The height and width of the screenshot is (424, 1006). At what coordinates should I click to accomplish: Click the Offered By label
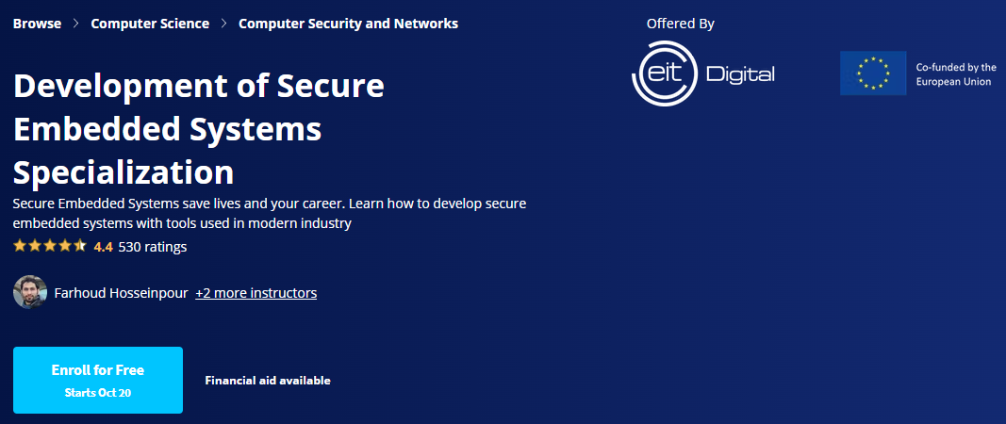tap(680, 24)
